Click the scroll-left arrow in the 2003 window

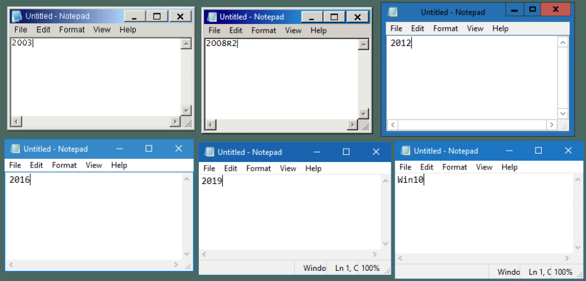click(16, 121)
